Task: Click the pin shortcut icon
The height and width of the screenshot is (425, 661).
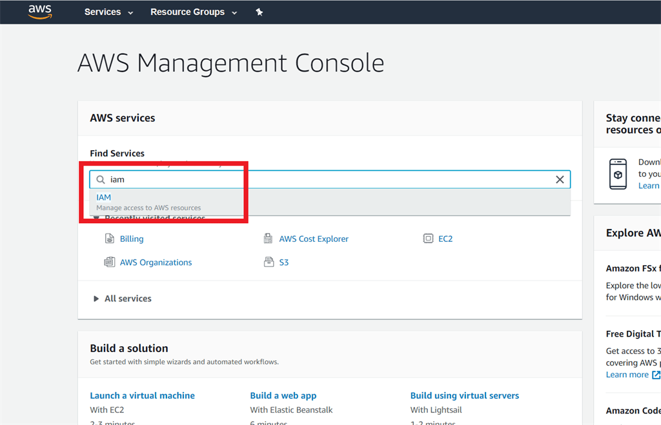Action: click(x=259, y=12)
